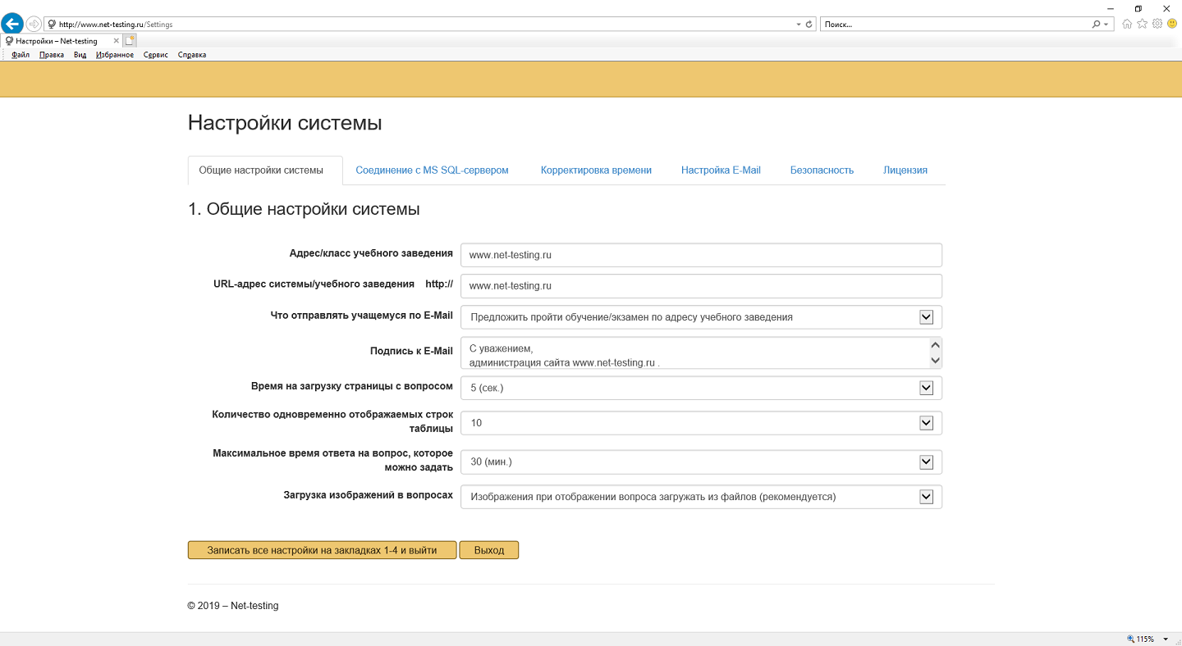Go to the 'Безопасность' tab
1182x646 pixels.
[x=822, y=171]
